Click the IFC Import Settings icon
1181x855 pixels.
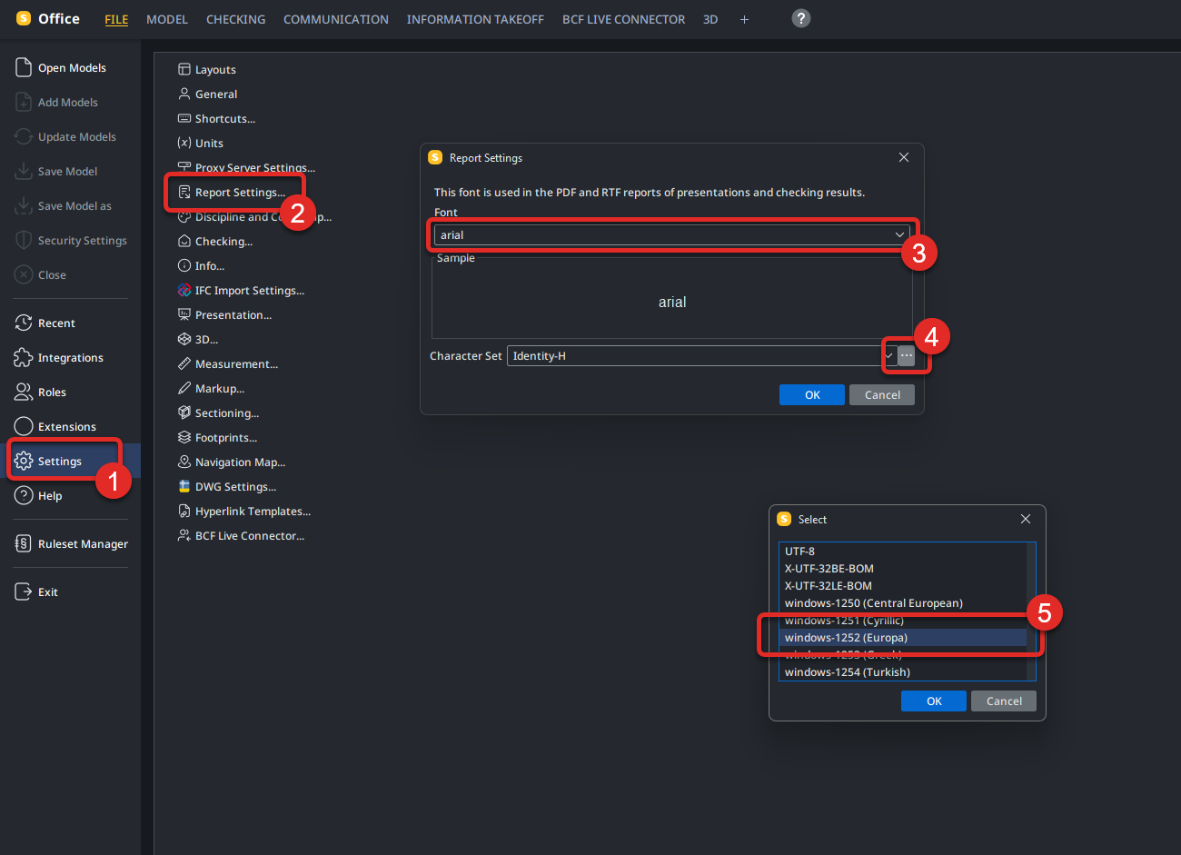184,290
